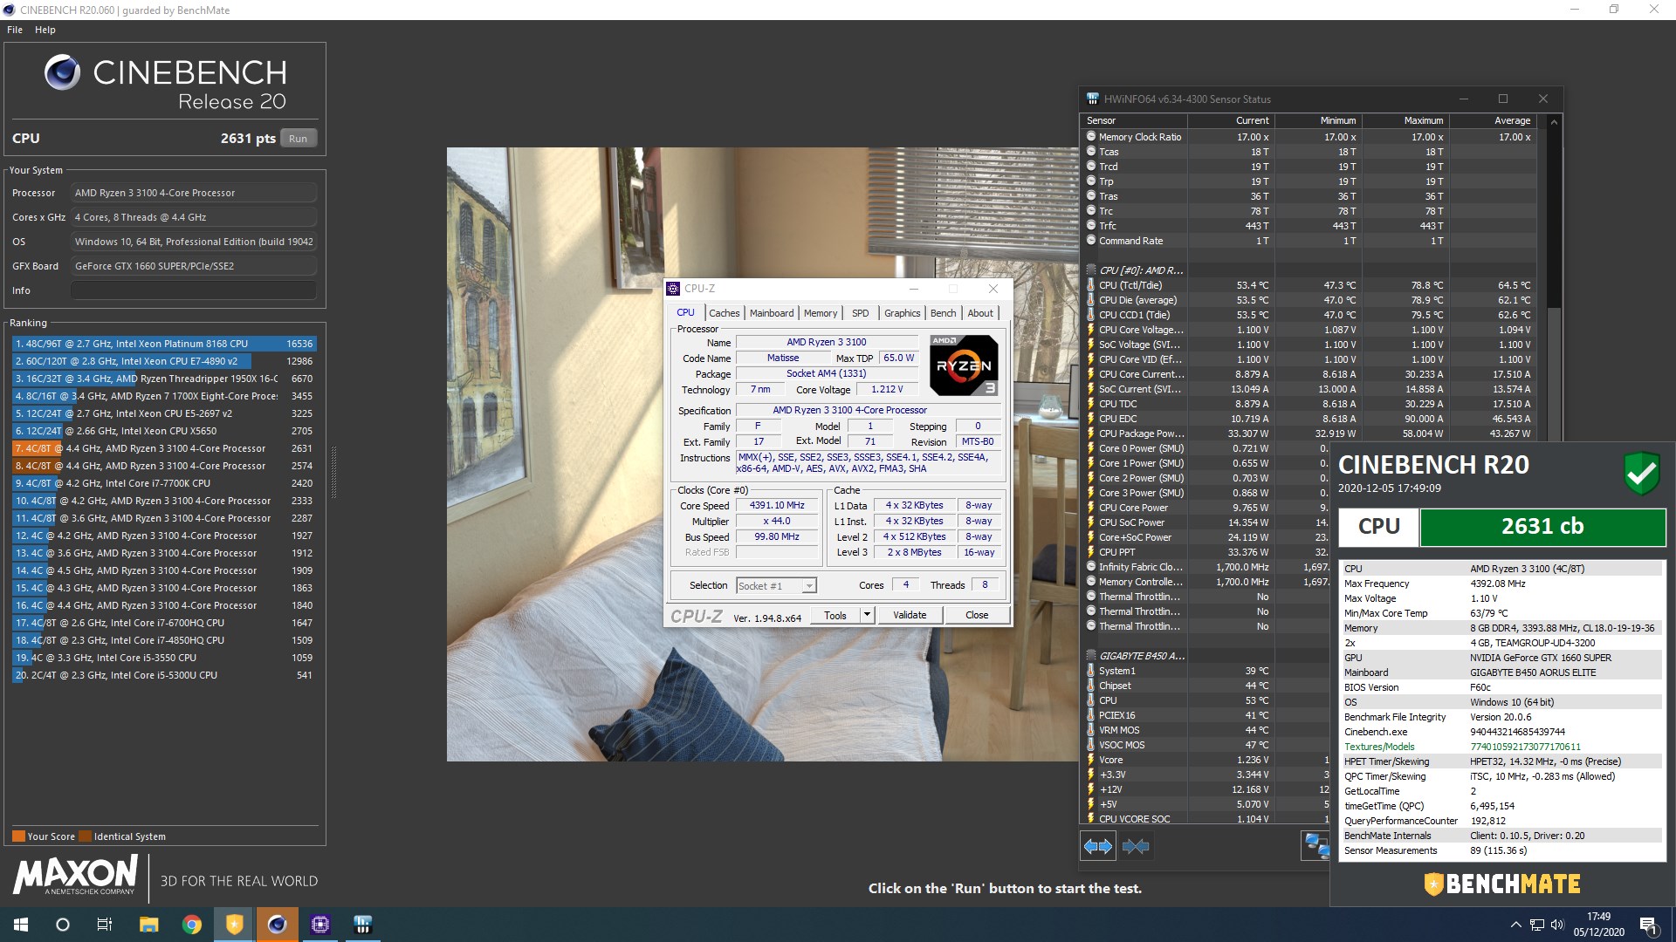Select the CPU-Z CPU tab

686,312
